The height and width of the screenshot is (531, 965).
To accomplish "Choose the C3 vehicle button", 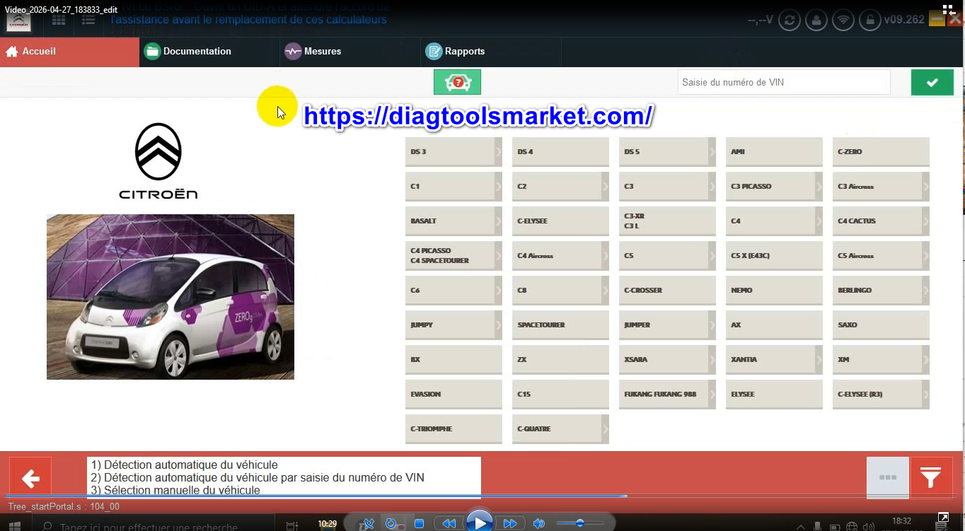I will tap(667, 187).
